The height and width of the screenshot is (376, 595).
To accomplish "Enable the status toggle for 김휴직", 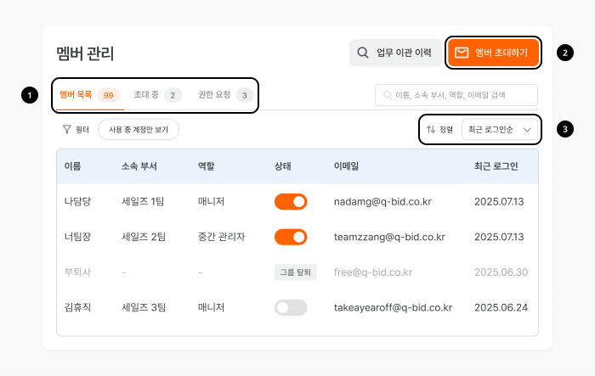I will [x=291, y=307].
